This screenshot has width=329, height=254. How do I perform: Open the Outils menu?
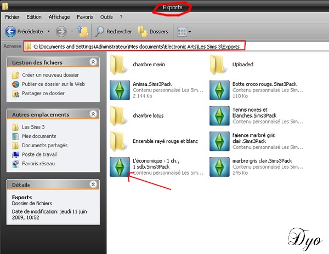(x=106, y=17)
